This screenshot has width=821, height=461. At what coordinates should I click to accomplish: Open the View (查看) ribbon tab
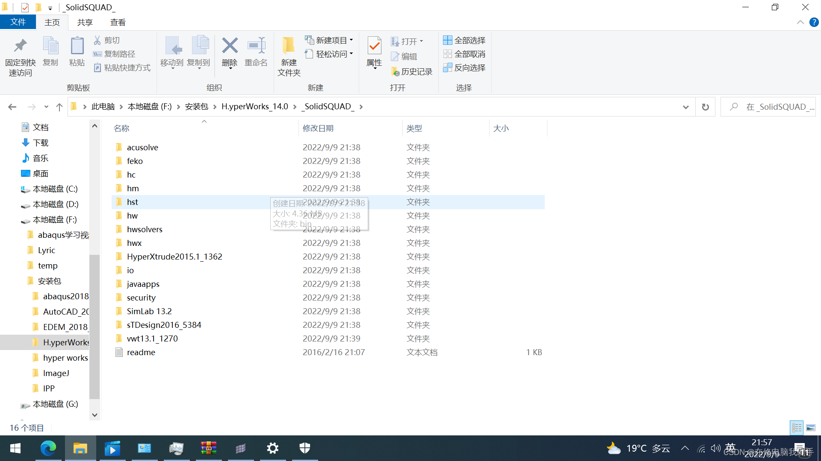[x=118, y=22]
